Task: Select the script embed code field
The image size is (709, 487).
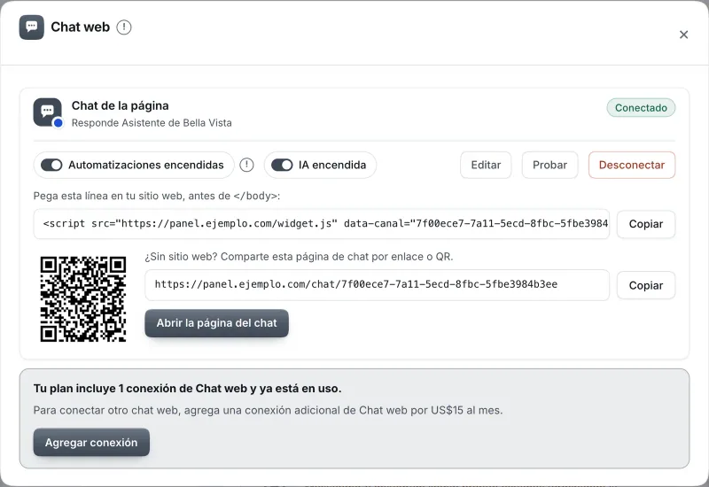Action: pyautogui.click(x=322, y=224)
